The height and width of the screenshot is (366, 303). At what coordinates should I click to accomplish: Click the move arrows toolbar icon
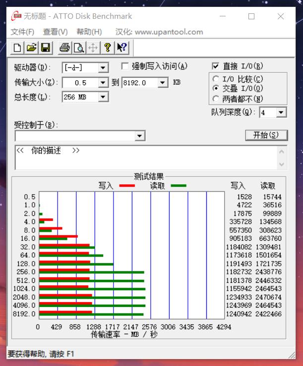click(x=93, y=48)
